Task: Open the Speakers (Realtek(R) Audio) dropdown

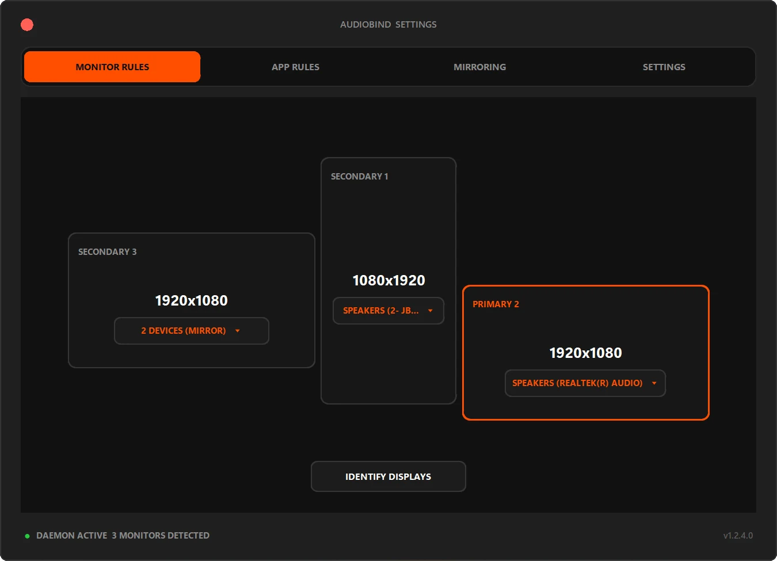Action: pyautogui.click(x=585, y=383)
